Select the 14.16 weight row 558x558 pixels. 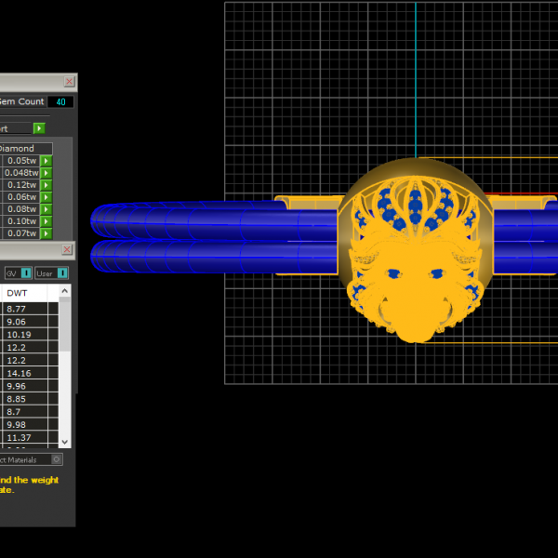(x=28, y=373)
